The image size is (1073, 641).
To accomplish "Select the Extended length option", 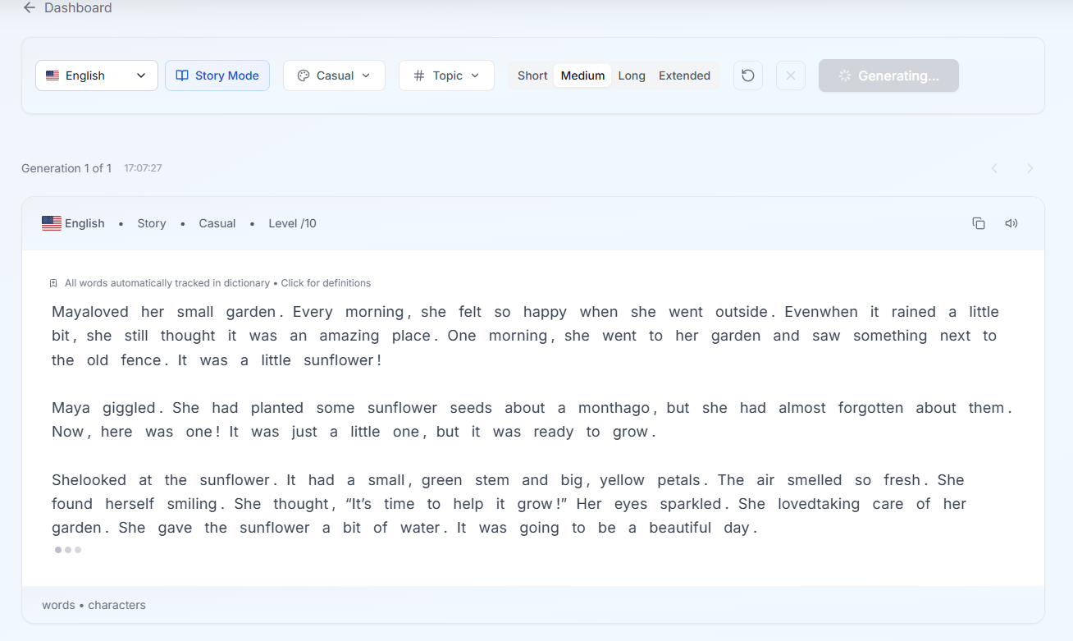I will [x=684, y=76].
